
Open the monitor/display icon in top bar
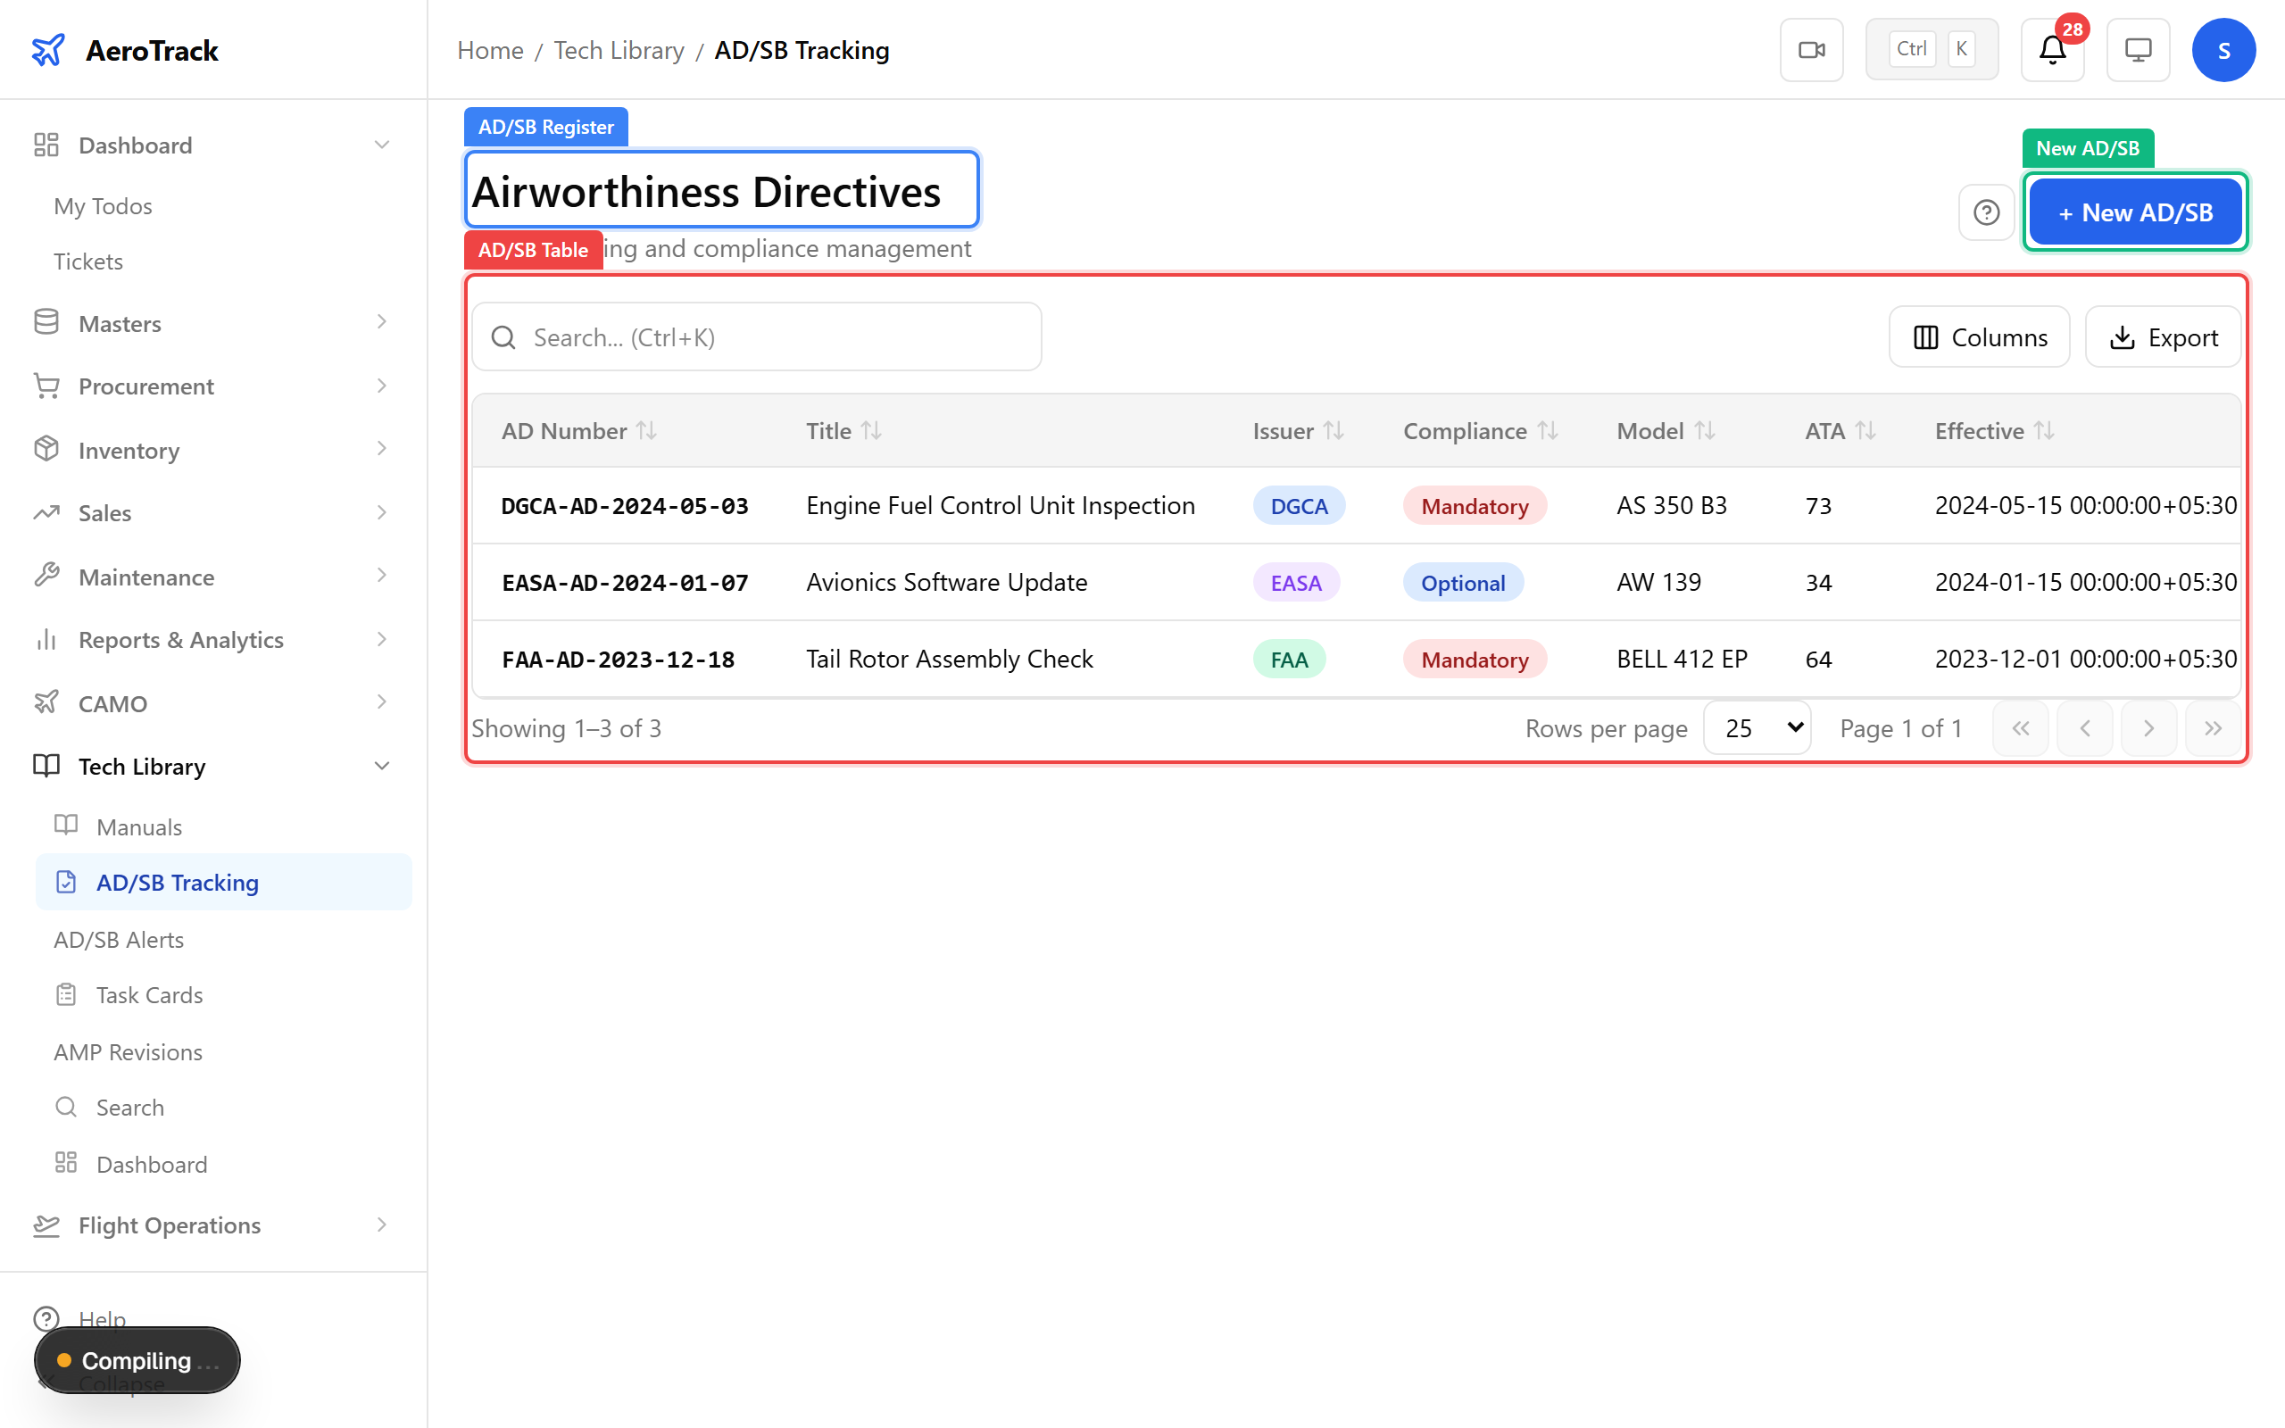pyautogui.click(x=2138, y=49)
